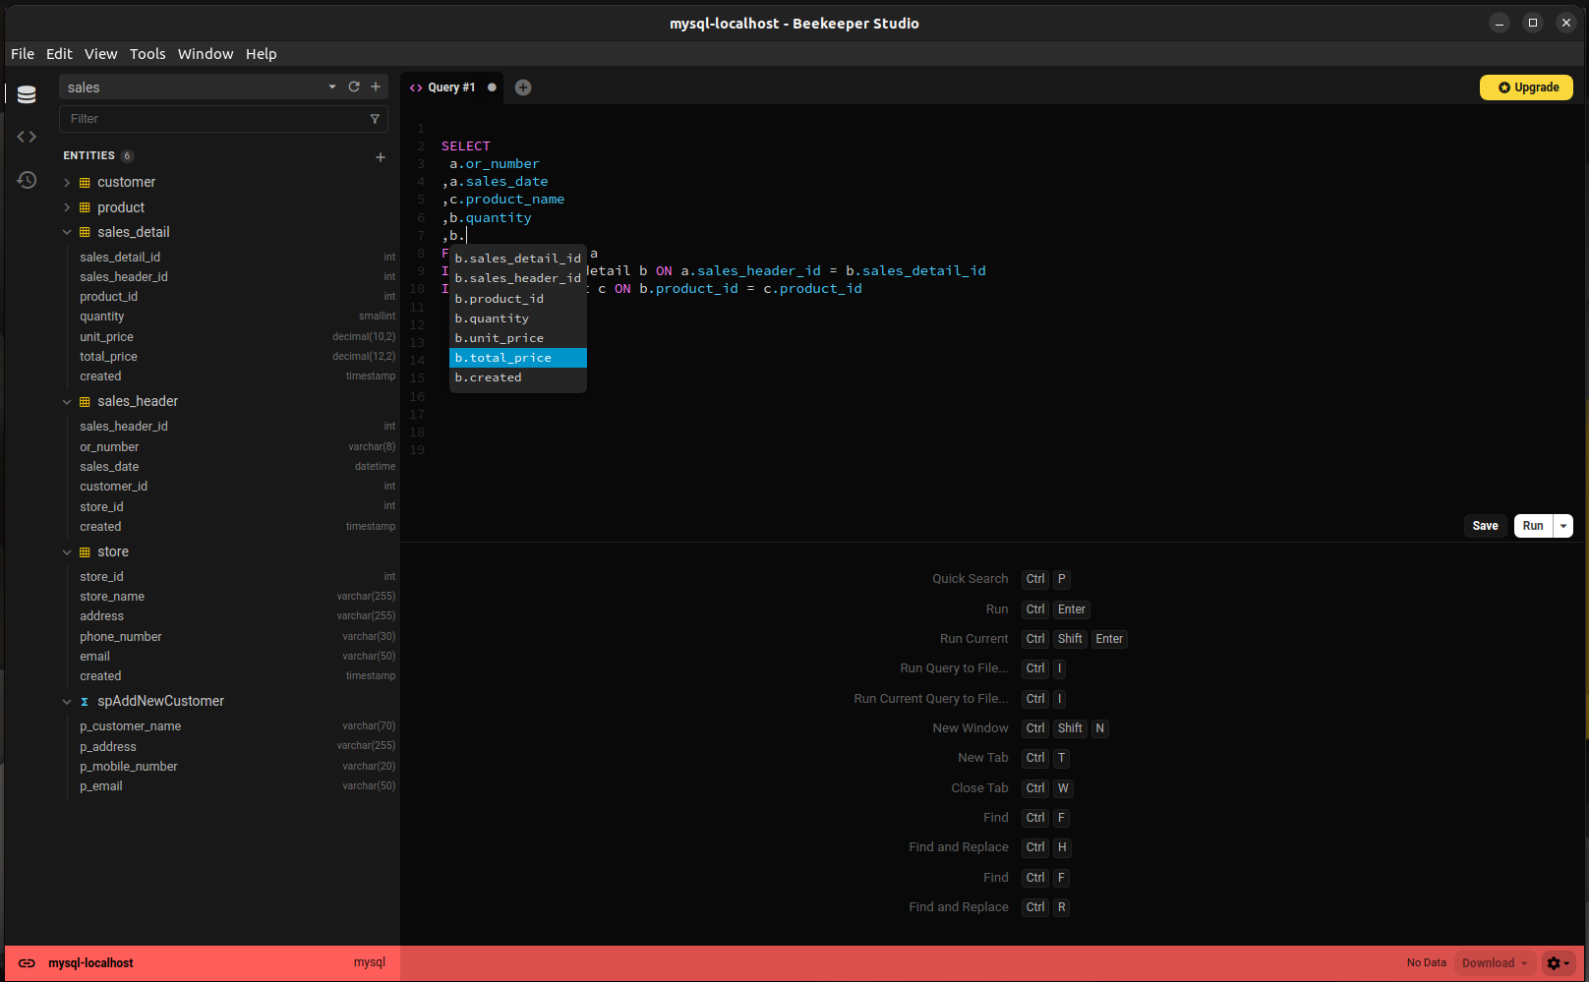Refresh the sales database list
Image resolution: width=1589 pixels, height=982 pixels.
[354, 87]
